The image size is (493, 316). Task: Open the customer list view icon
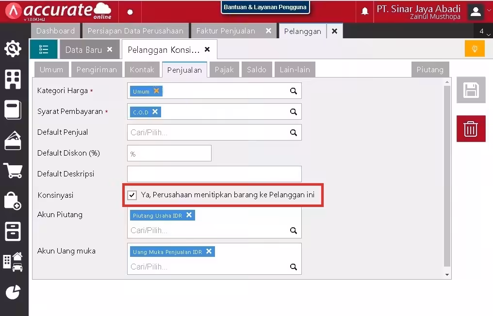coord(44,49)
